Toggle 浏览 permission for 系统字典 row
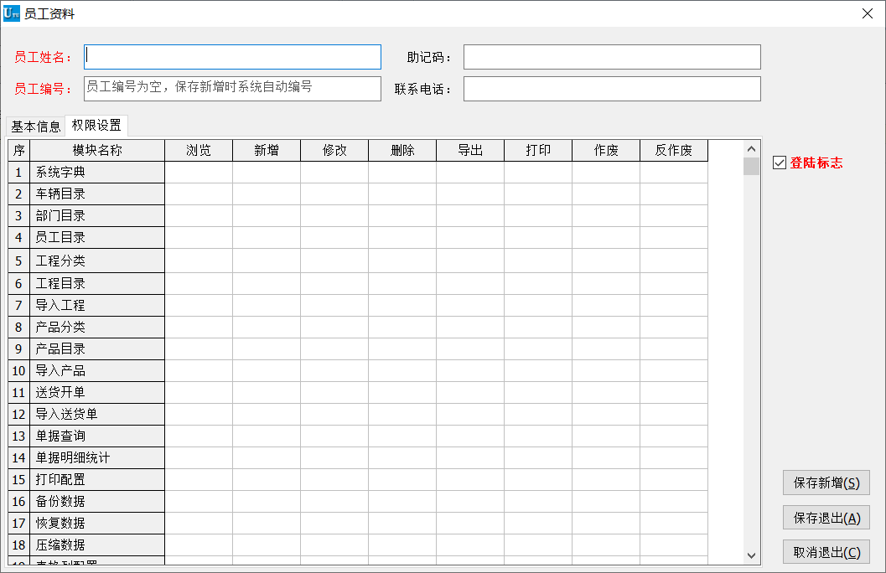The width and height of the screenshot is (886, 573). click(x=199, y=173)
